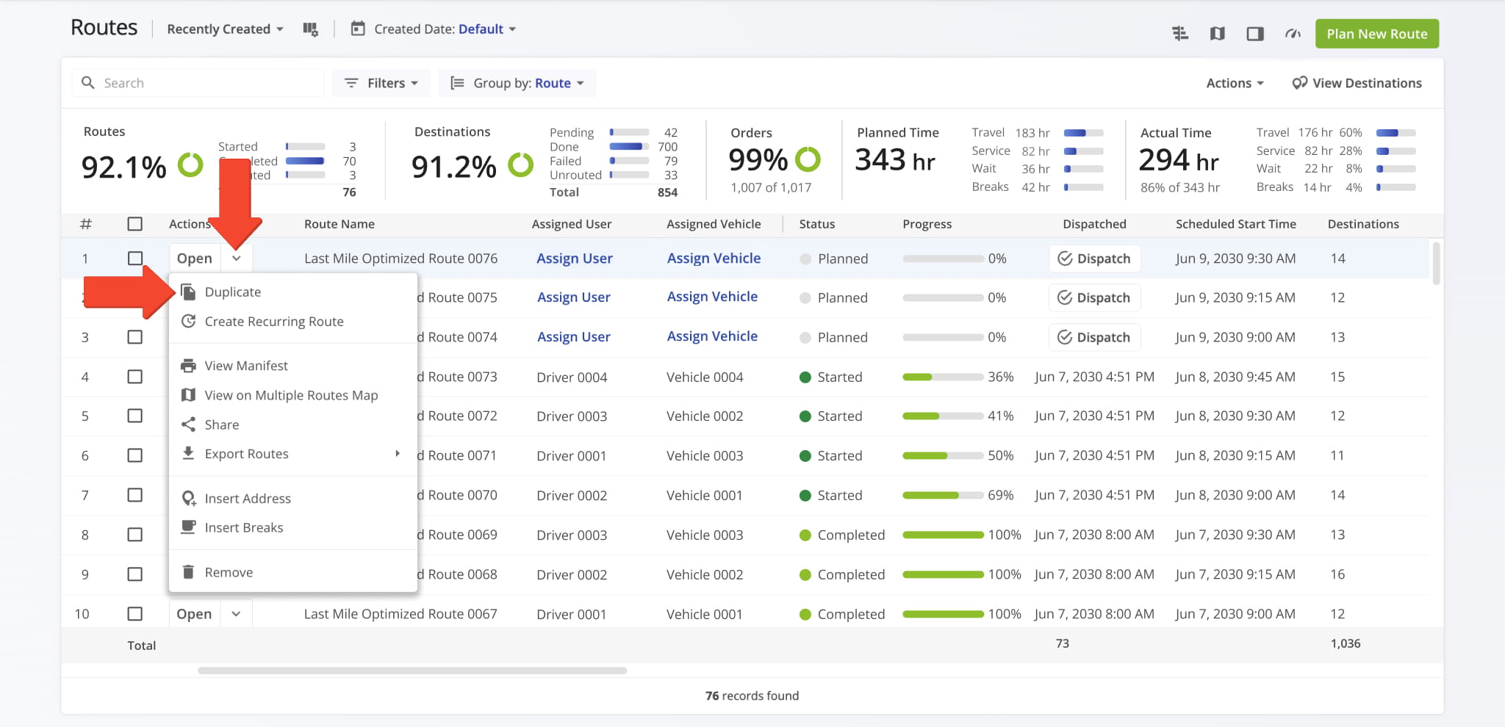This screenshot has height=727, width=1505.
Task: Select the checkbox for row 5
Action: click(x=135, y=416)
